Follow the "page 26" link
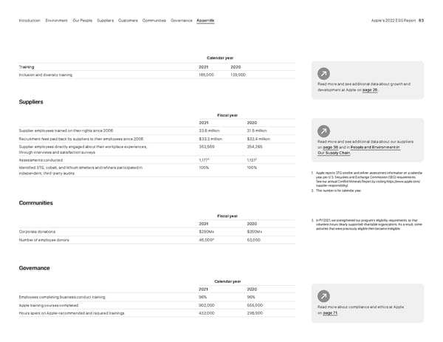Image resolution: width=443 pixels, height=342 pixels. point(369,90)
